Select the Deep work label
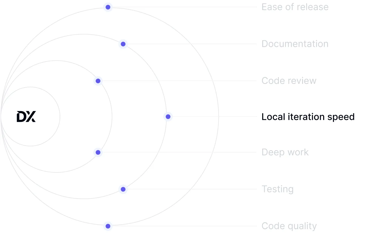 [x=285, y=152]
